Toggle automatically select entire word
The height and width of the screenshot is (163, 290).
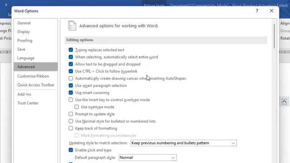71,57
